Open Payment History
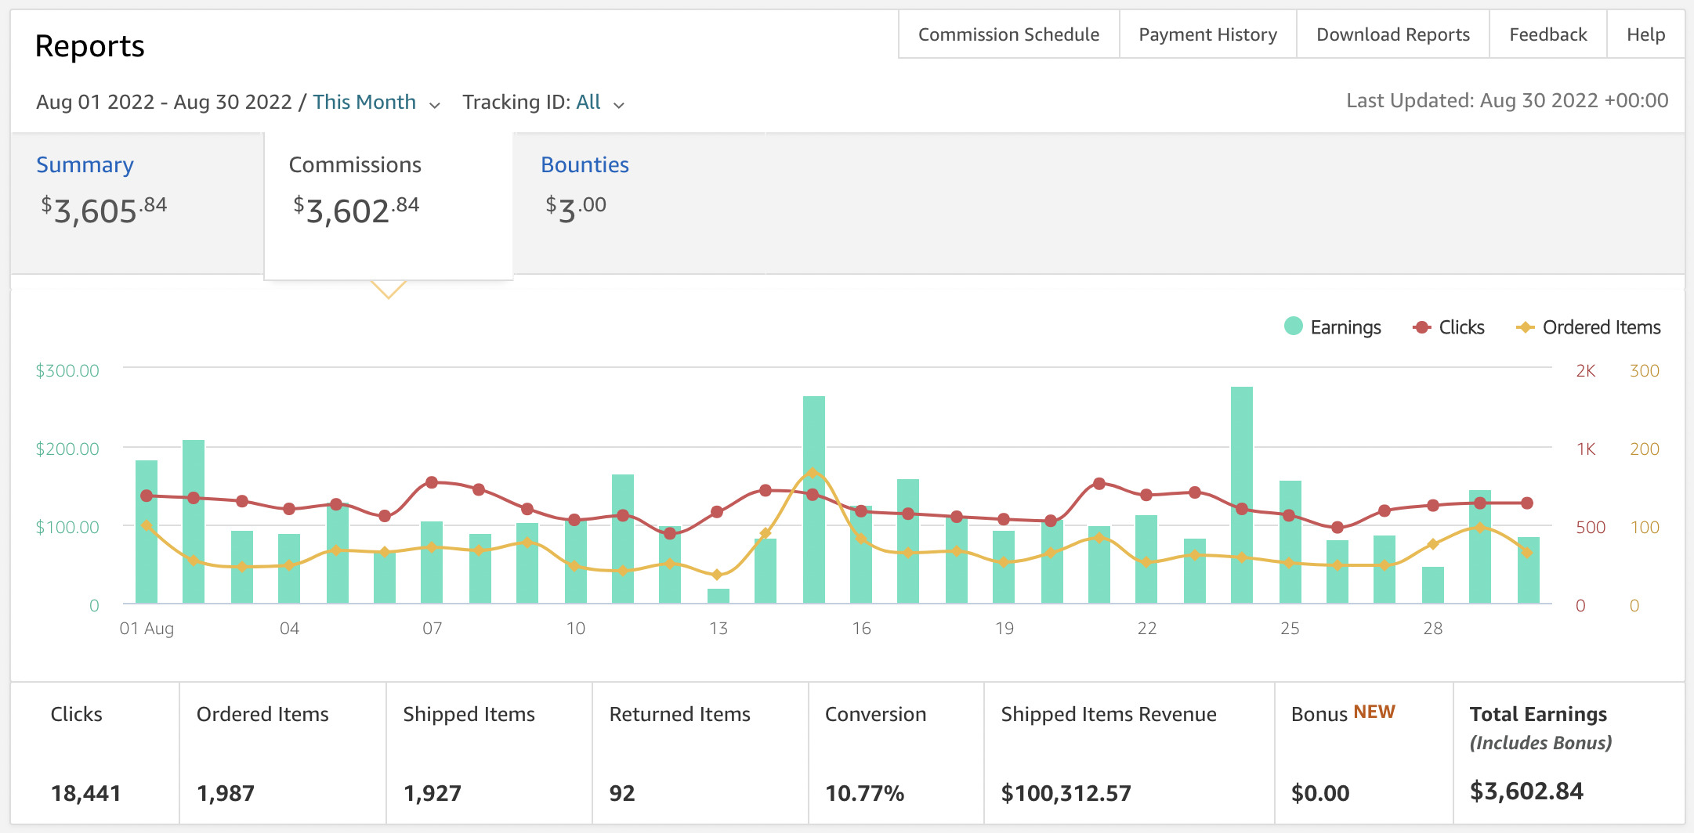 pos(1207,34)
